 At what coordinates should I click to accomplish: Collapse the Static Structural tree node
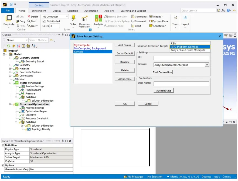(x=10, y=83)
